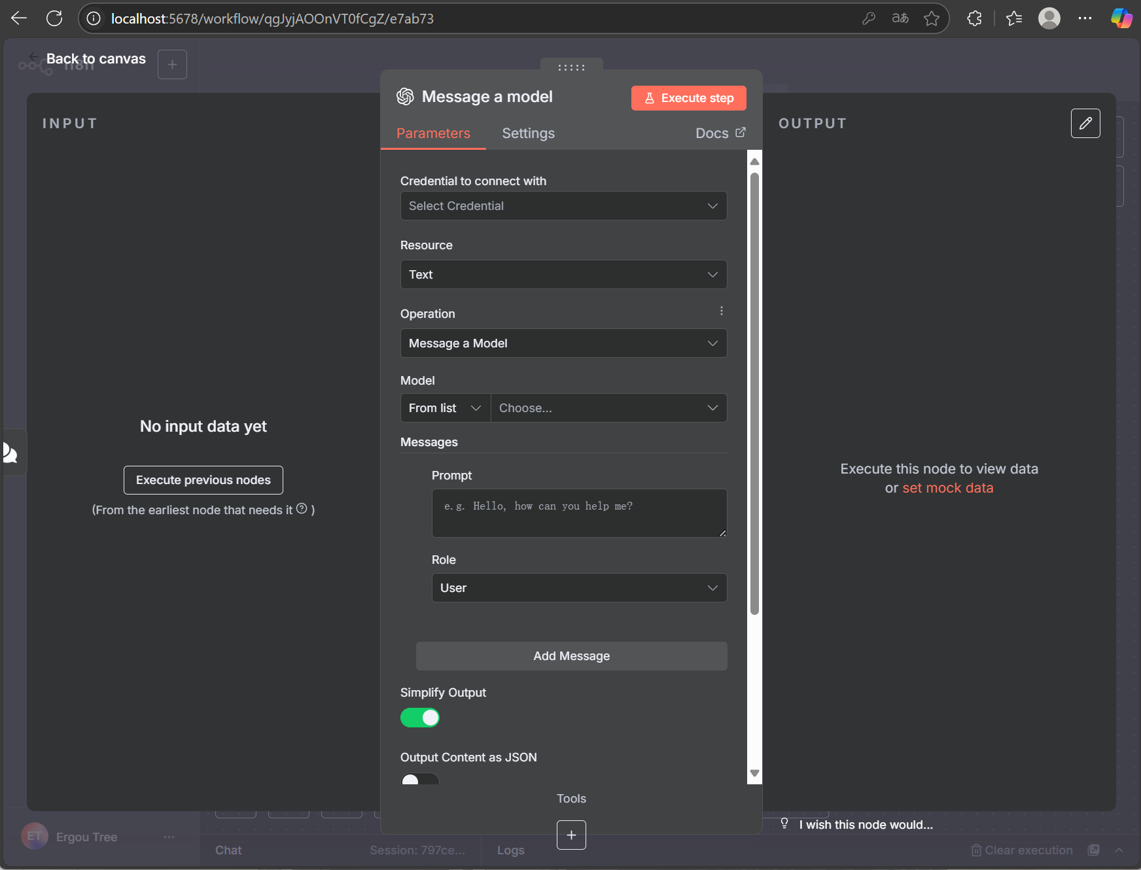The image size is (1141, 870).
Task: Disable the Simplify Output toggle
Action: tap(420, 718)
